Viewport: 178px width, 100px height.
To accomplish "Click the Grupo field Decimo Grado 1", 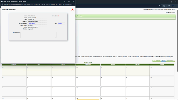I will [37, 18].
